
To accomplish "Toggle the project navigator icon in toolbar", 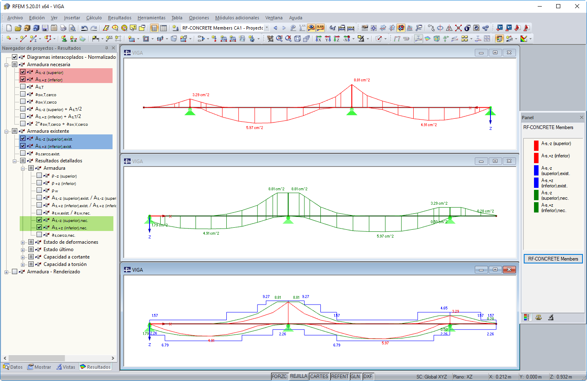I will pos(154,28).
